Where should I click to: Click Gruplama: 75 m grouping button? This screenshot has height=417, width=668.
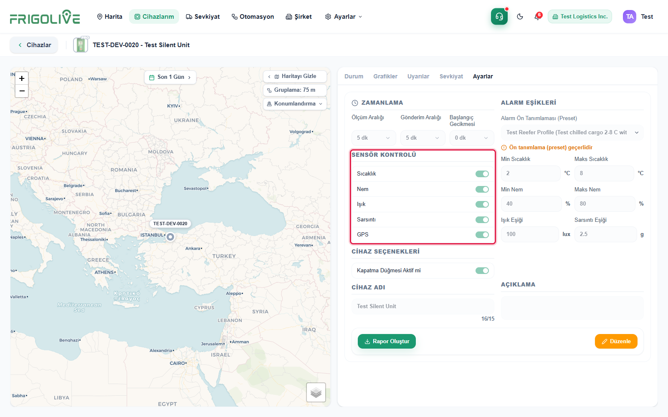(295, 90)
